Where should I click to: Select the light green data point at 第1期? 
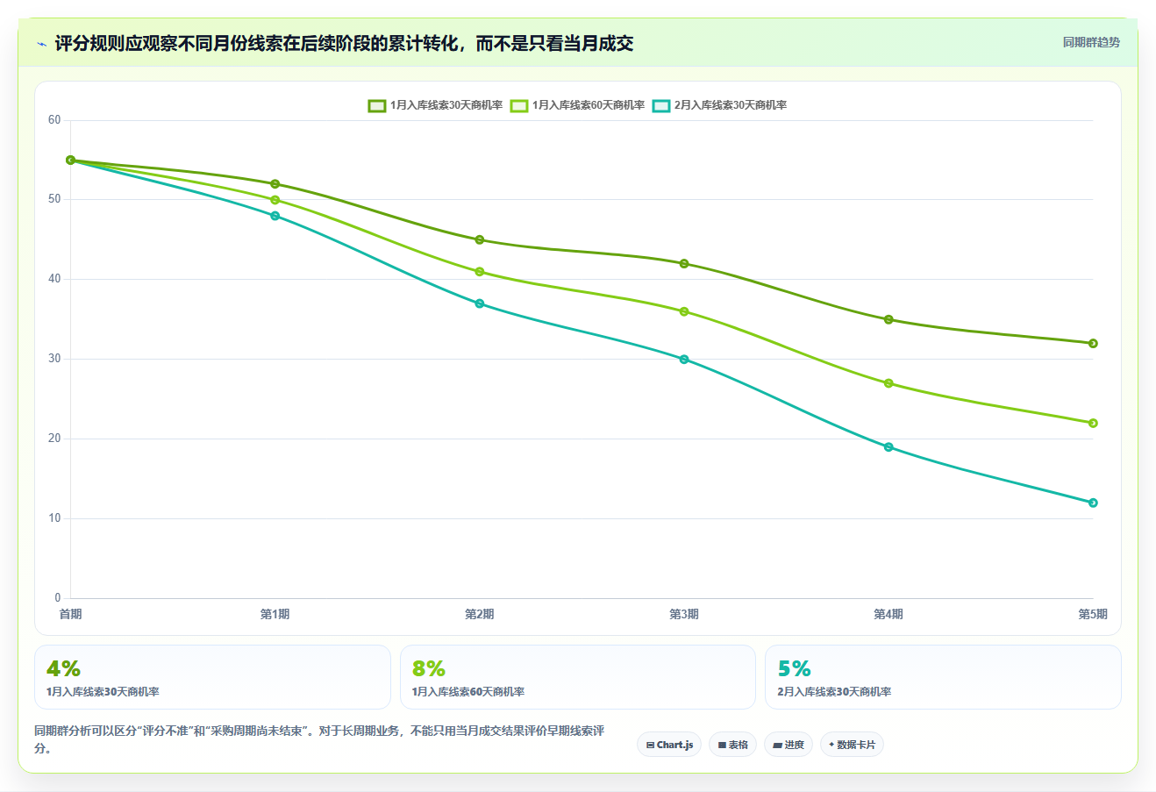tap(275, 200)
